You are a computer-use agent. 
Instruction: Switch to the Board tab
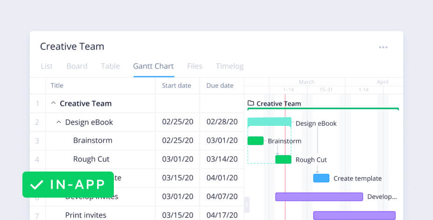77,66
